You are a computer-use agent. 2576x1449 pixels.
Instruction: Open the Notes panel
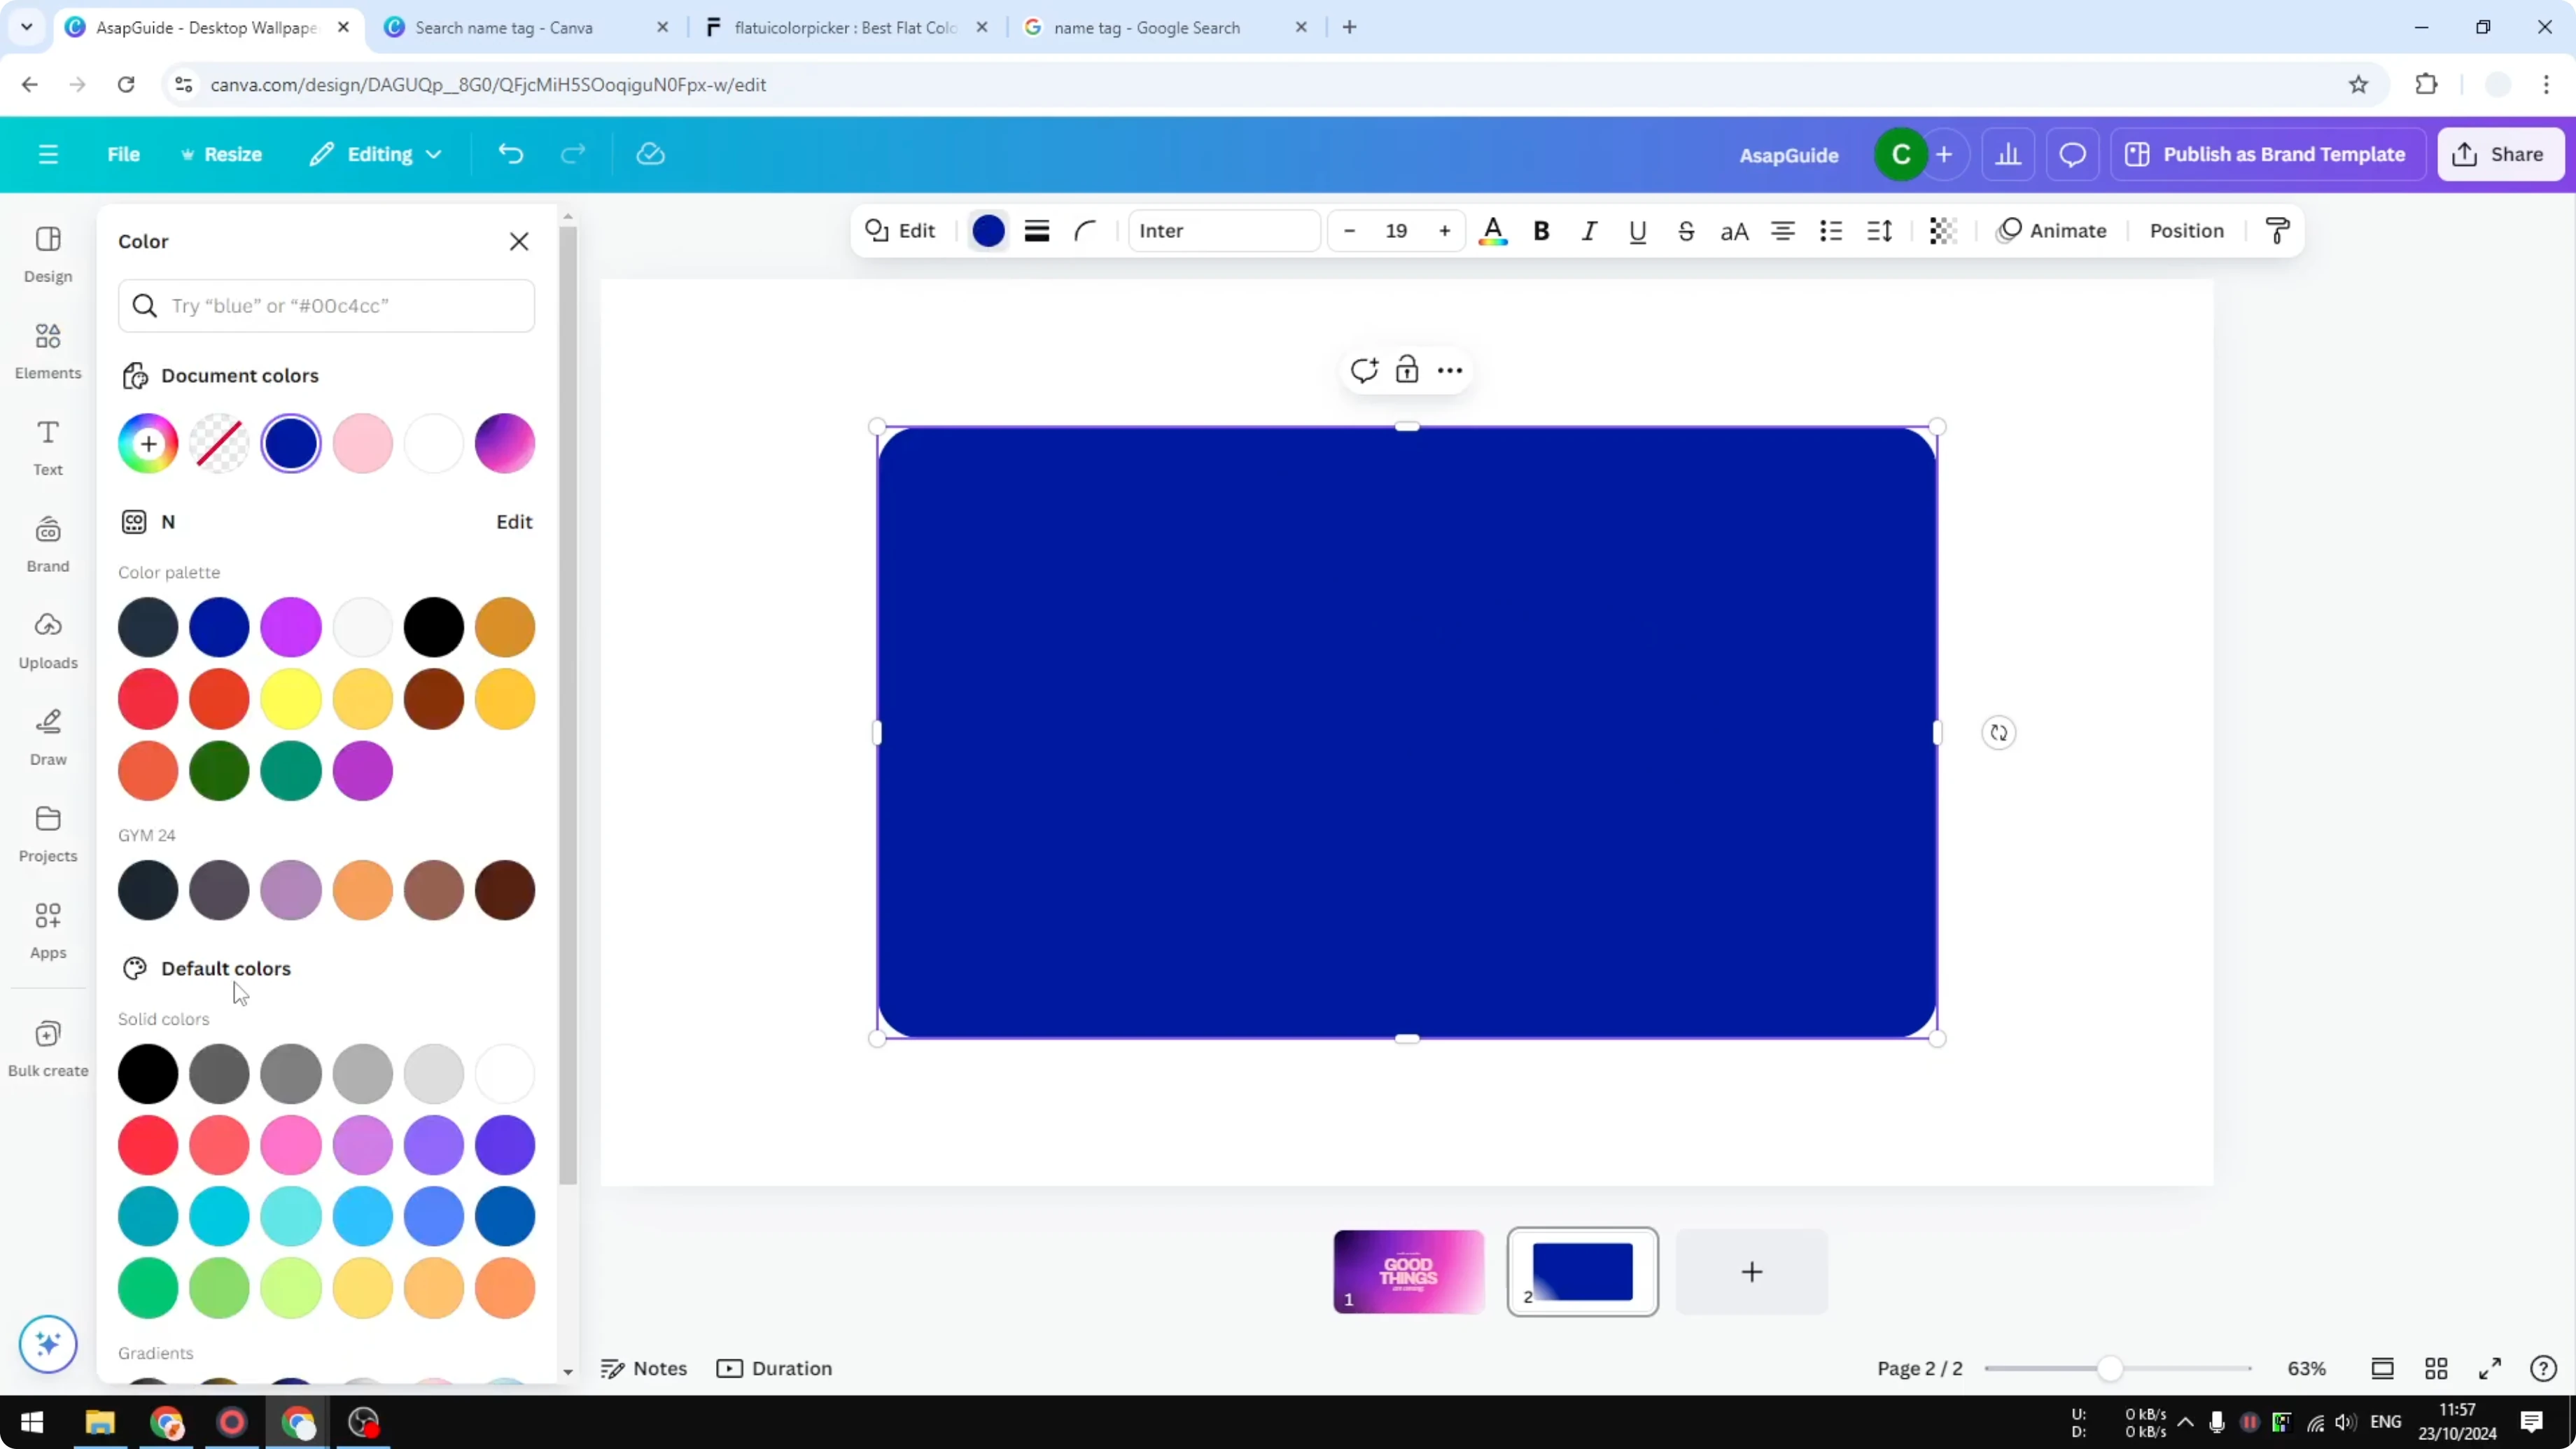pyautogui.click(x=644, y=1368)
